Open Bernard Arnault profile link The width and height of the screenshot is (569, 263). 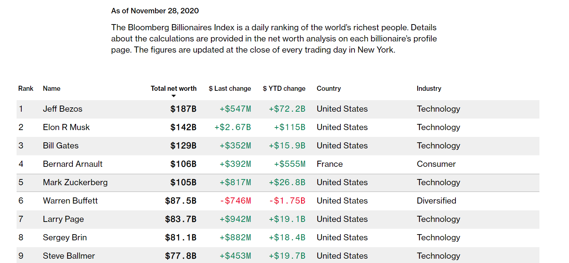(x=72, y=164)
